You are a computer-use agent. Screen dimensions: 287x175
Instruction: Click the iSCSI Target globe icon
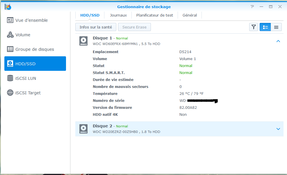(x=10, y=93)
